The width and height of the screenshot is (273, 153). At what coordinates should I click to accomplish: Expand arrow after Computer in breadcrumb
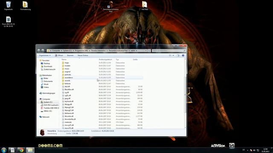(61, 51)
